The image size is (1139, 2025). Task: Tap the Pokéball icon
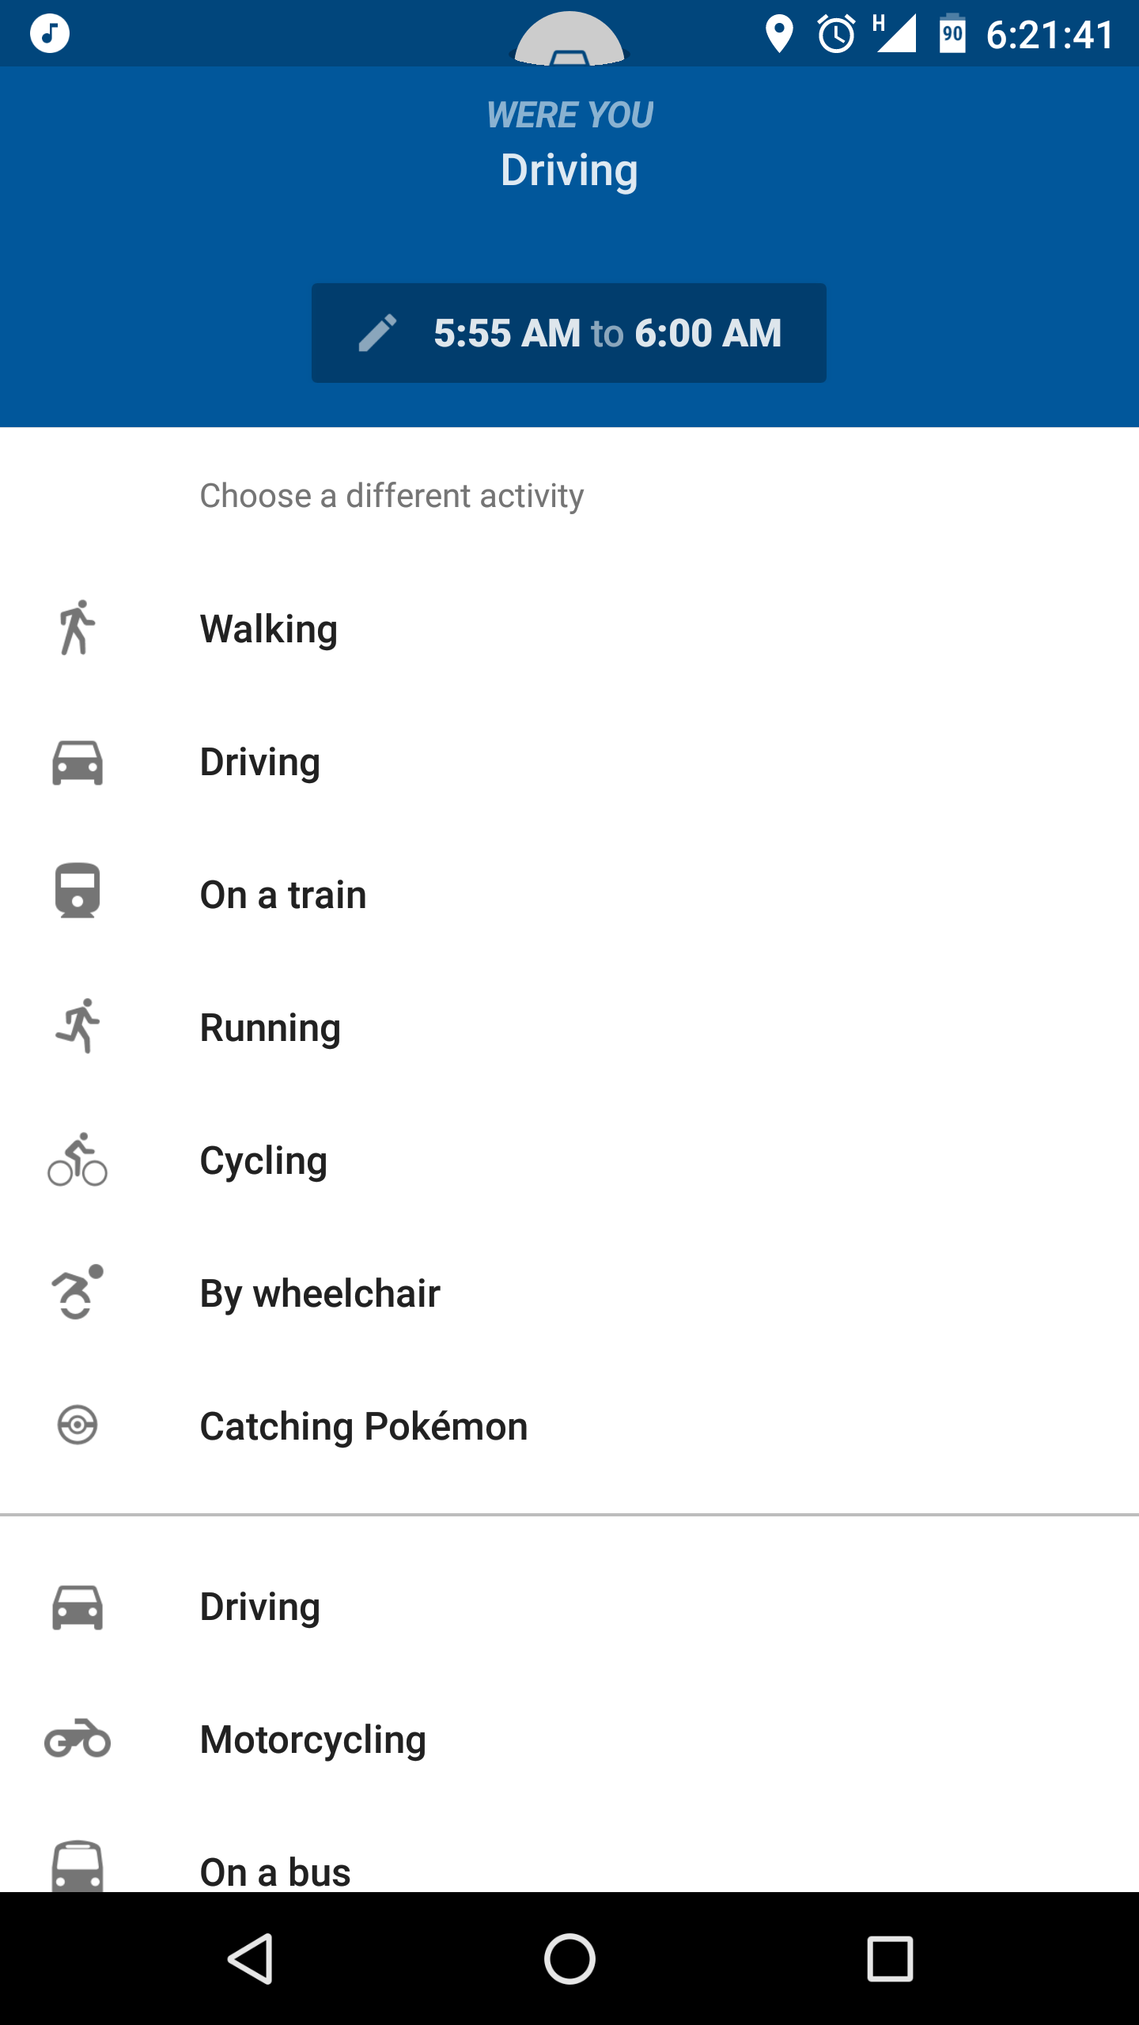click(x=78, y=1425)
